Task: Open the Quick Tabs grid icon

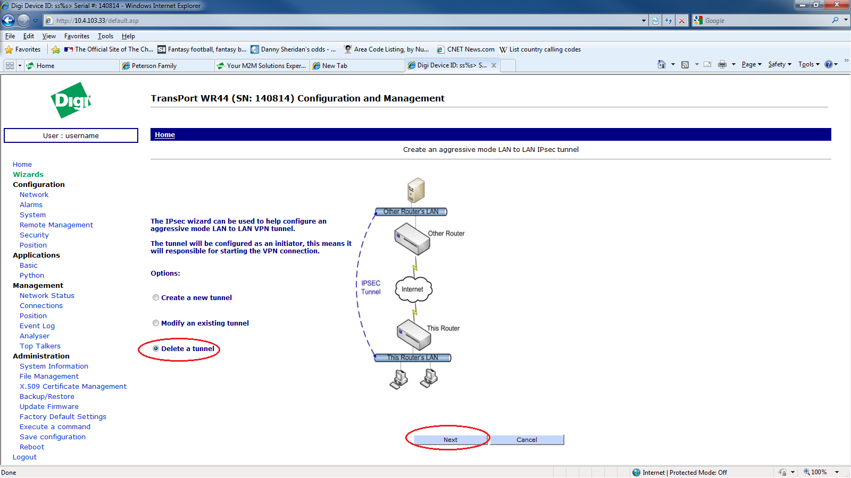Action: [x=10, y=65]
